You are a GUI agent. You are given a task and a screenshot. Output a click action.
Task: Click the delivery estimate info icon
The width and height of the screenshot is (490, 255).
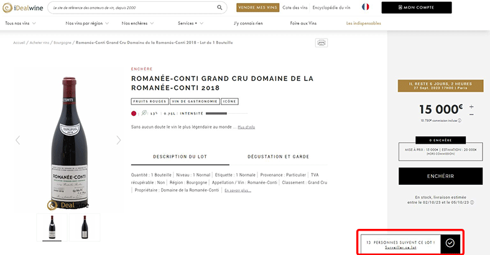pyautogui.click(x=472, y=202)
